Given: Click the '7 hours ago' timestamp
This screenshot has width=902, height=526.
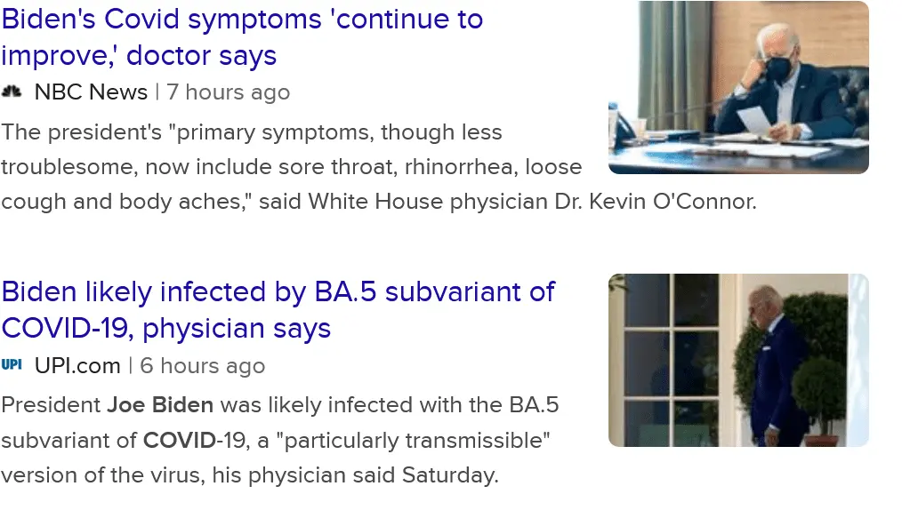Looking at the screenshot, I should (228, 92).
